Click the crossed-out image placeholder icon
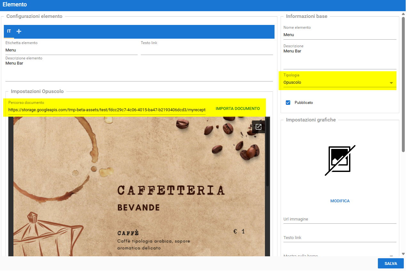The height and width of the screenshot is (271, 407). (x=340, y=160)
